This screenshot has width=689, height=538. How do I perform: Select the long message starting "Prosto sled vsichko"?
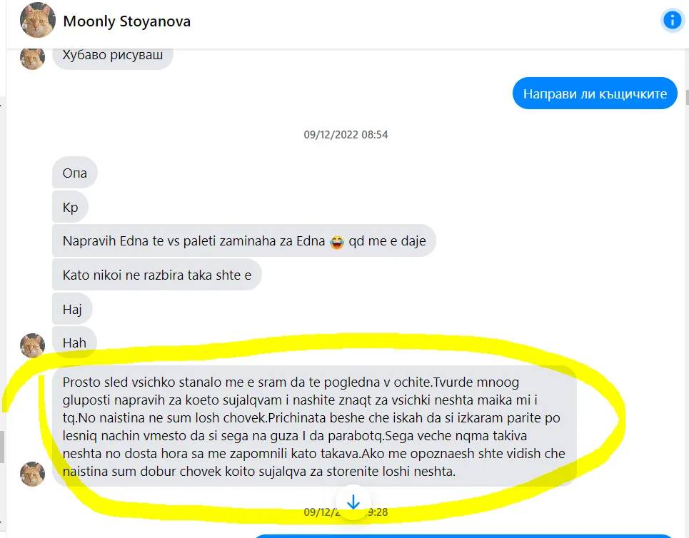point(314,427)
